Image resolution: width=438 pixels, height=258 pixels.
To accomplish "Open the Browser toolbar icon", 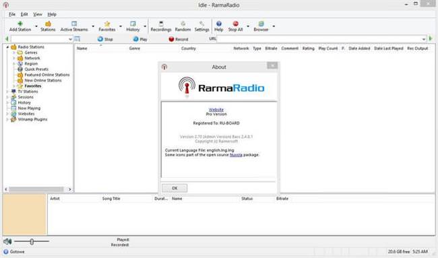I will click(x=261, y=24).
